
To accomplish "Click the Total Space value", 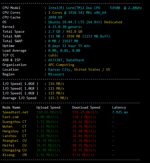I will click(x=65, y=31).
